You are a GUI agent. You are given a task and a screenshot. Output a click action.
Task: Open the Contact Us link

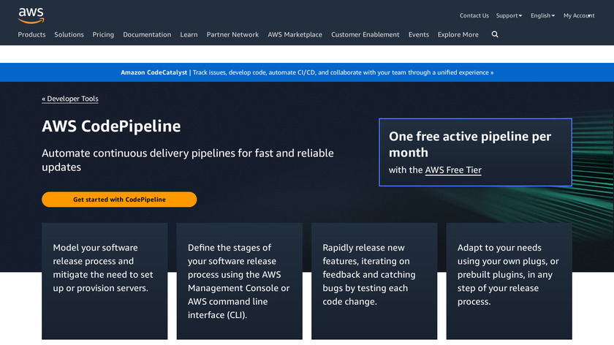point(474,15)
